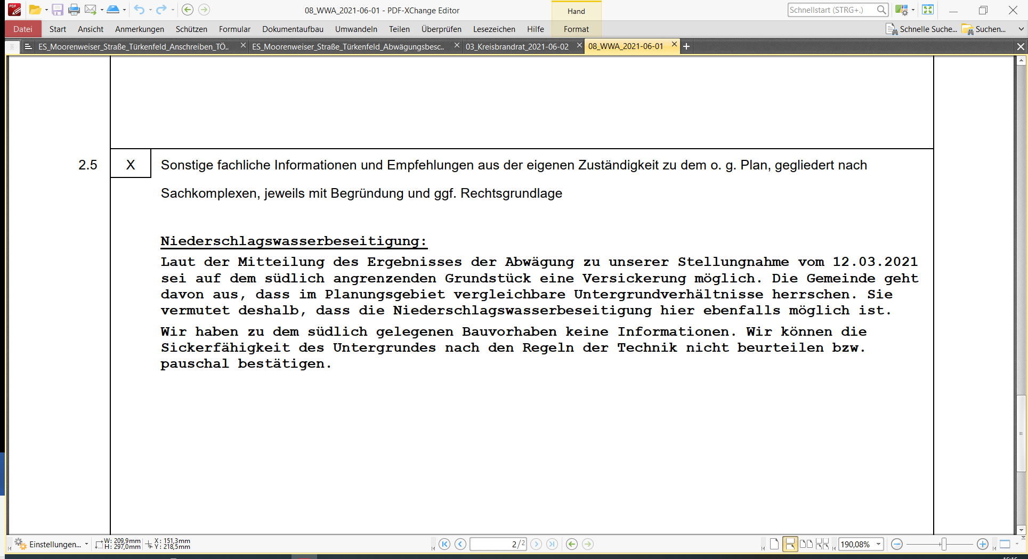Open the Dokumentaufbau ribbon tab

pyautogui.click(x=293, y=29)
